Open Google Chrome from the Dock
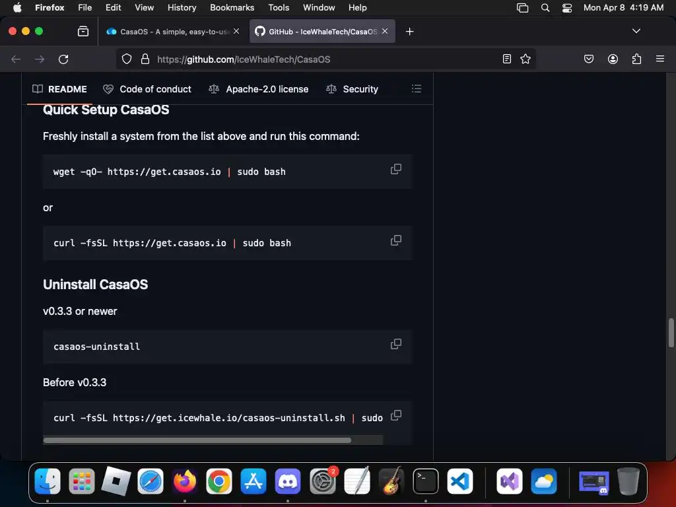This screenshot has width=676, height=507. point(219,481)
